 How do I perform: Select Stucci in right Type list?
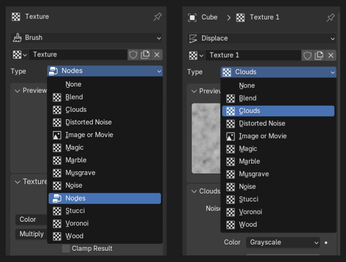pyautogui.click(x=278, y=199)
